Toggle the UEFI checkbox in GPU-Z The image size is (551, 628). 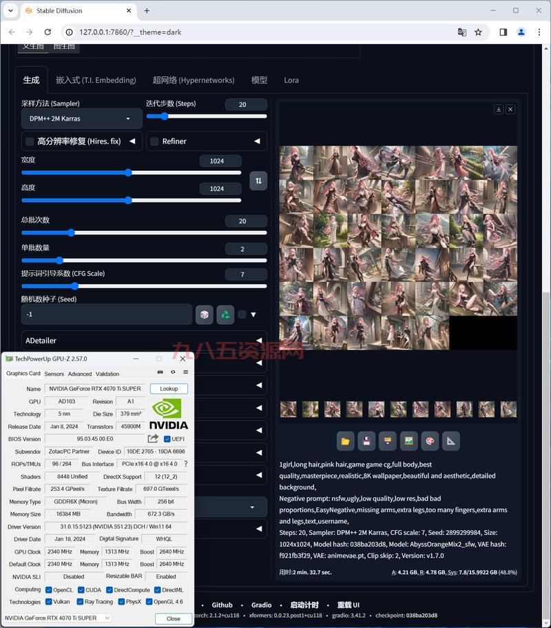(x=167, y=439)
